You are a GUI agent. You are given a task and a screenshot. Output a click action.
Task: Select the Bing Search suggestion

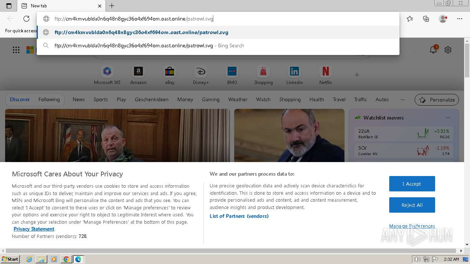click(218, 45)
